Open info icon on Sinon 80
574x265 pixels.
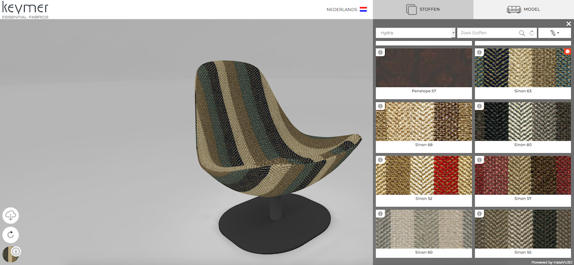pos(479,106)
